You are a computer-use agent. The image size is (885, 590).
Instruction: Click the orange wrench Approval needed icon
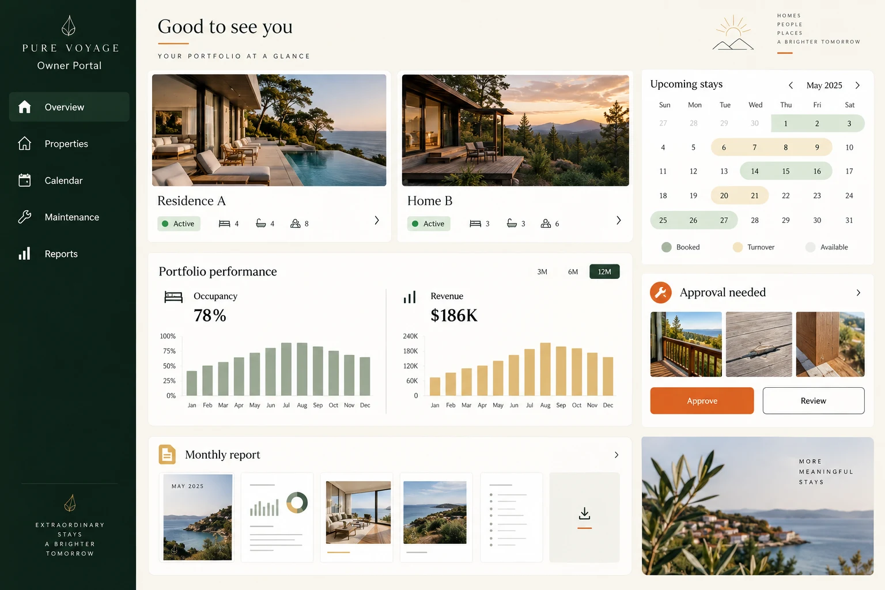tap(661, 293)
